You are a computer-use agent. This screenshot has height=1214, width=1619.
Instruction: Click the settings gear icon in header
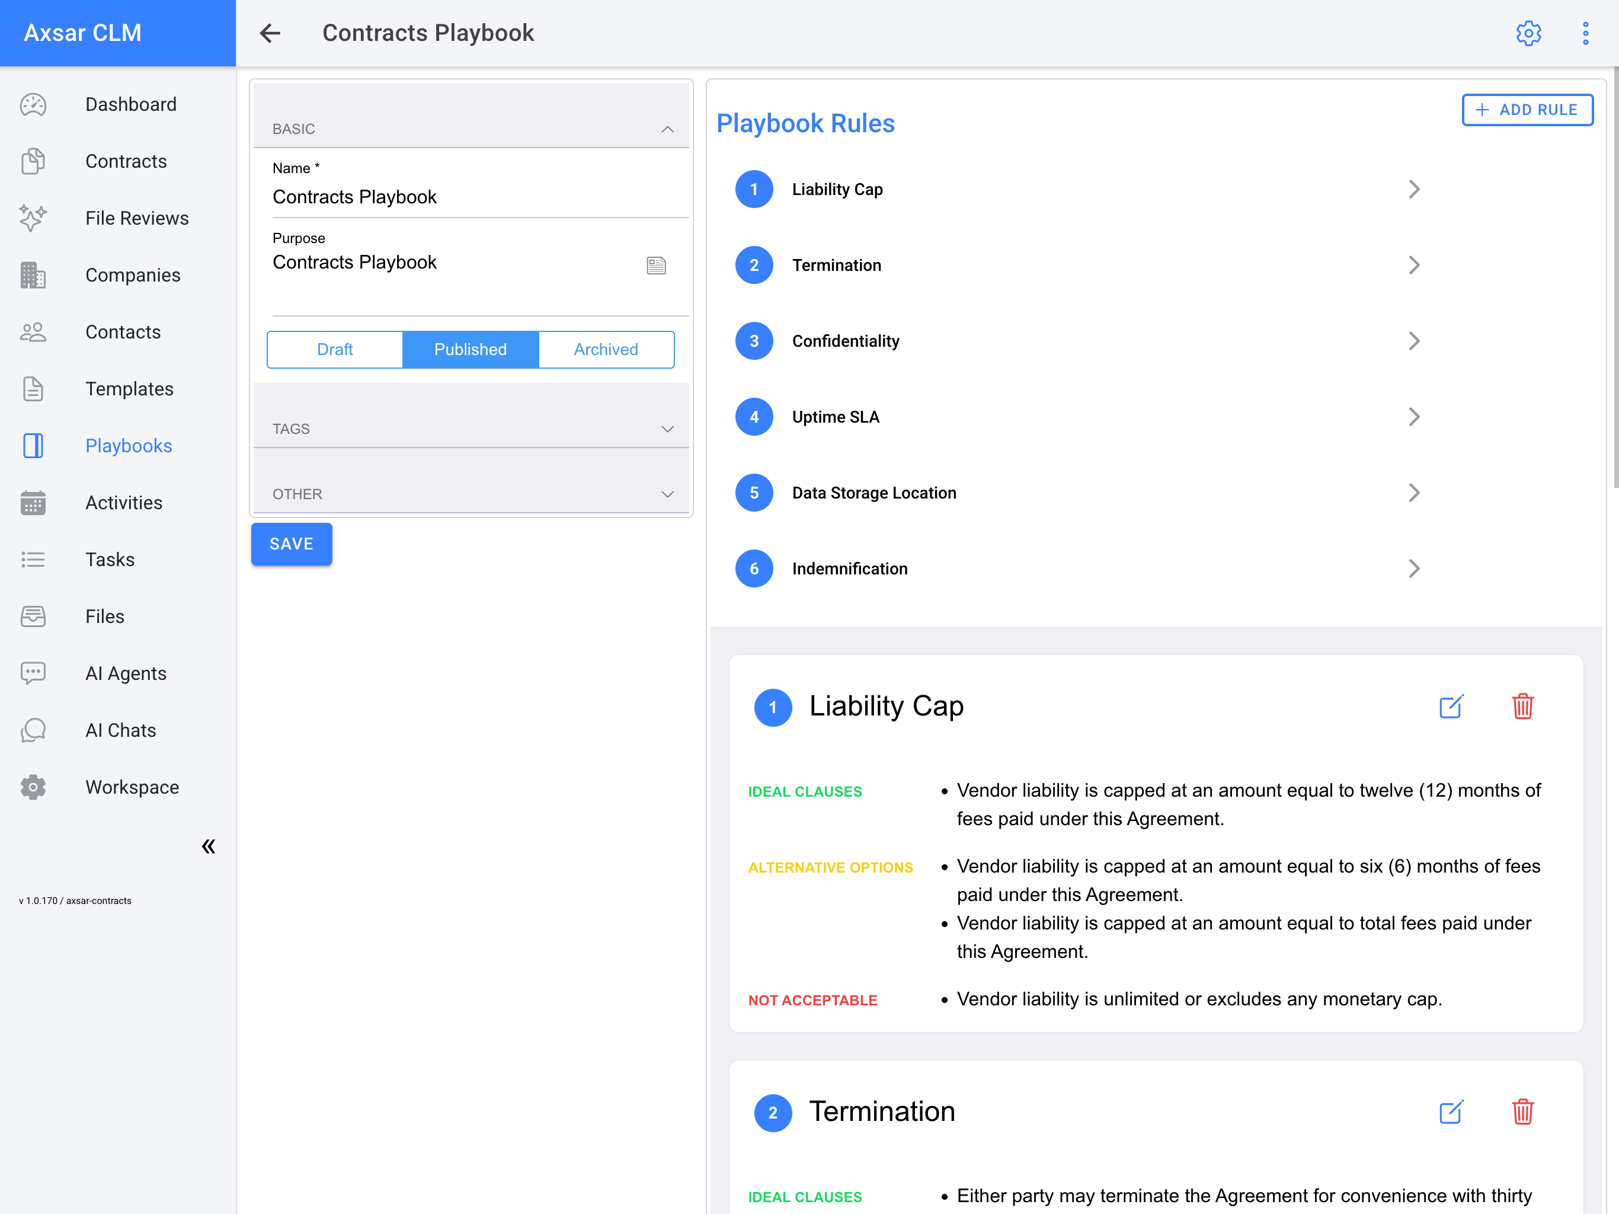1528,33
